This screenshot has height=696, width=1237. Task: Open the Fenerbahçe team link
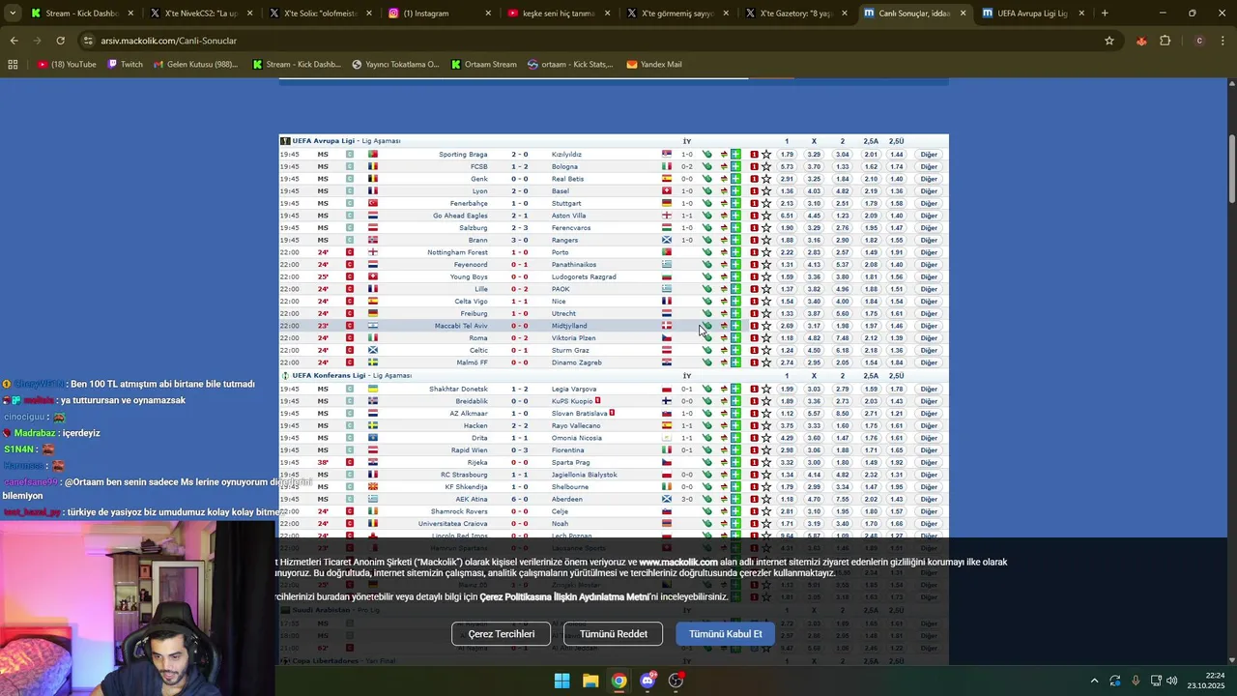[469, 204]
